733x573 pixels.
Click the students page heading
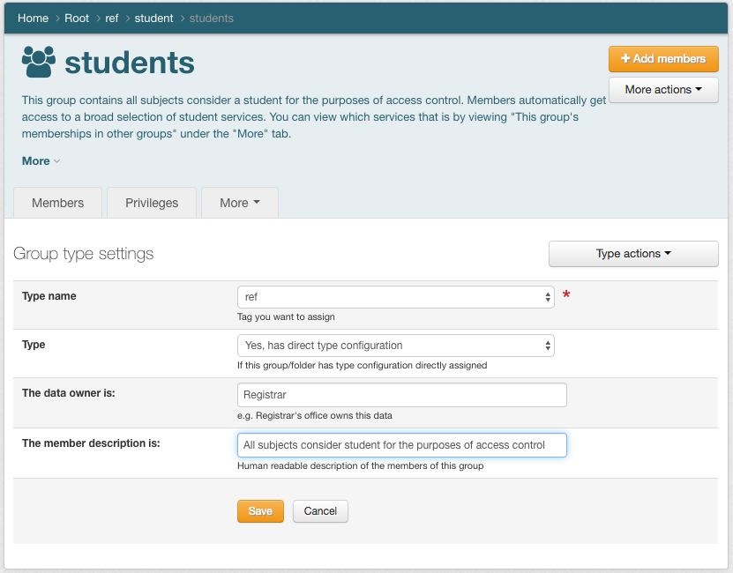[130, 63]
